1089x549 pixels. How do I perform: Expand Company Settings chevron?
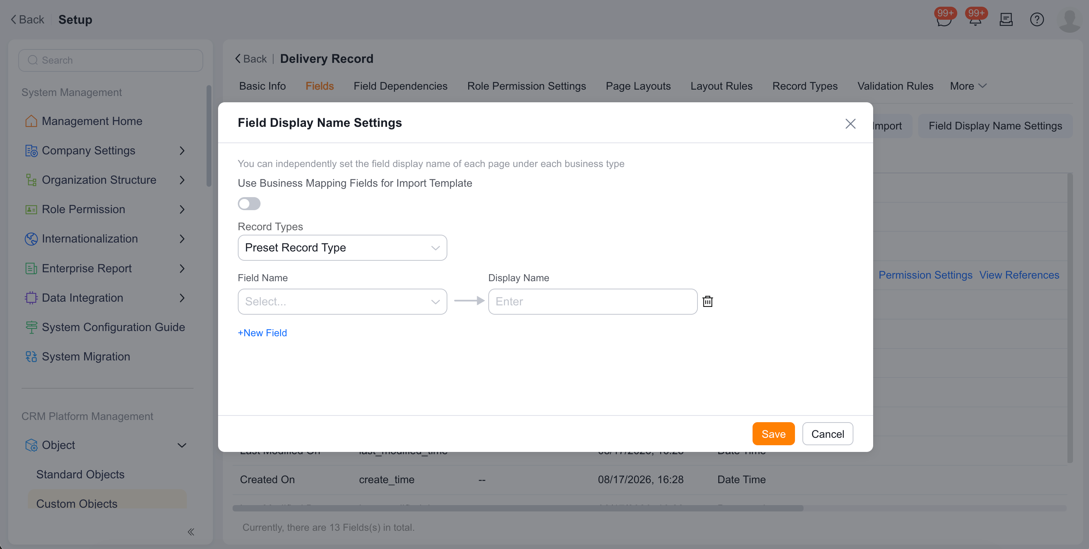tap(182, 151)
